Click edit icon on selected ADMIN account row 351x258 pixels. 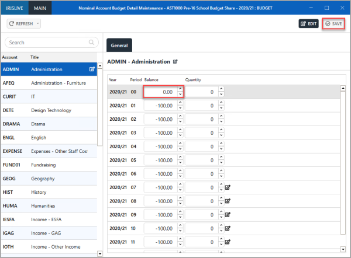click(x=92, y=69)
